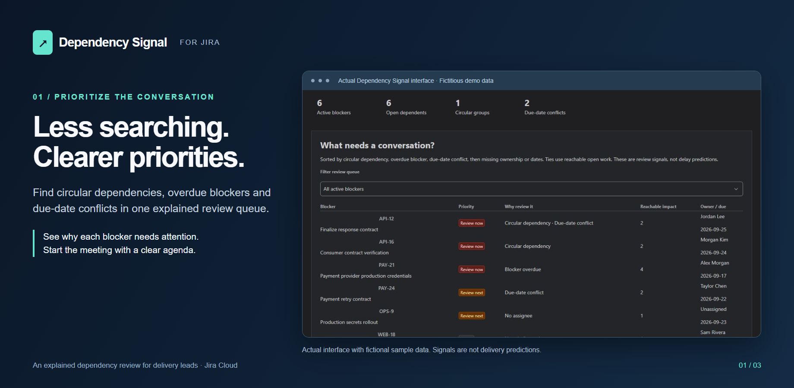This screenshot has width=794, height=388.
Task: Click Review now badge for Finalize response contract
Action: tap(471, 223)
